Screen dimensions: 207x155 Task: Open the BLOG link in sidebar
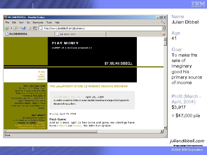pos(41,72)
